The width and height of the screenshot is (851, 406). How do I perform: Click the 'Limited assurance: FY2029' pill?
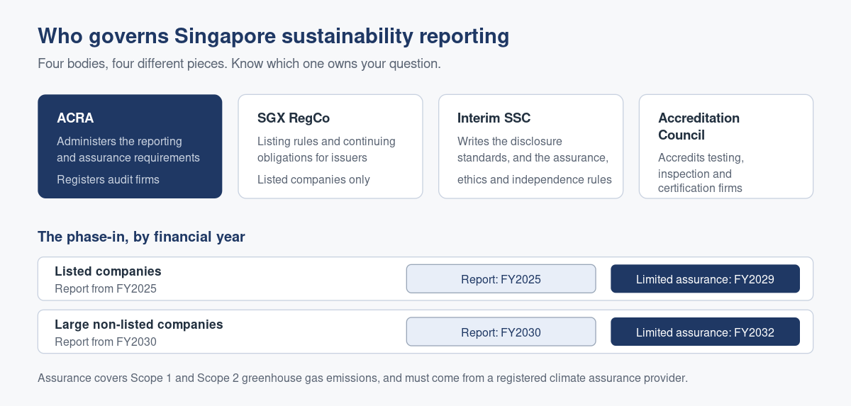click(705, 278)
